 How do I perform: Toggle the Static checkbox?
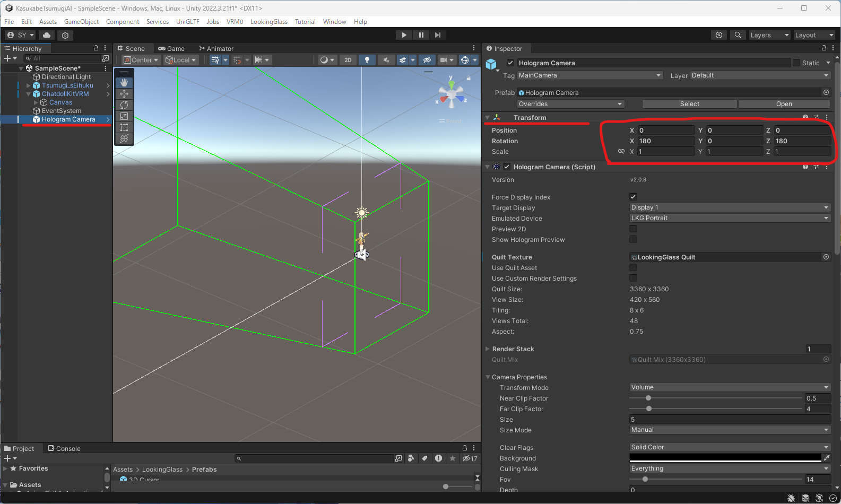[796, 63]
